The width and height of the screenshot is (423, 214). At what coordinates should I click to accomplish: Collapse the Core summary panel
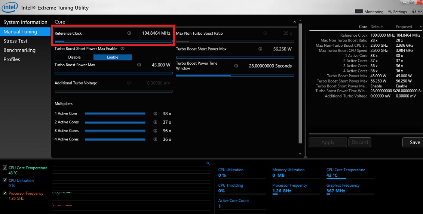pyautogui.click(x=420, y=27)
